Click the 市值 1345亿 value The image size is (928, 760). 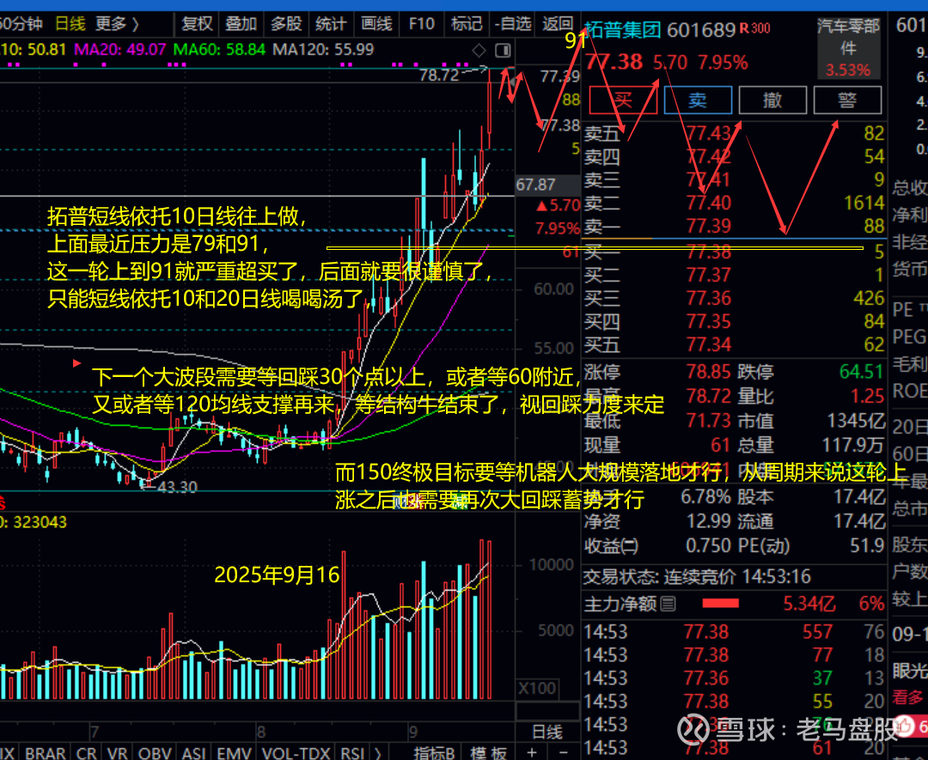point(855,421)
